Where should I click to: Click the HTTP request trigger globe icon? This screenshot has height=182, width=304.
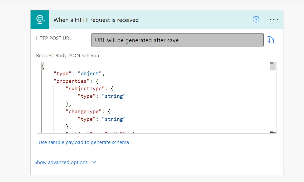(x=40, y=20)
